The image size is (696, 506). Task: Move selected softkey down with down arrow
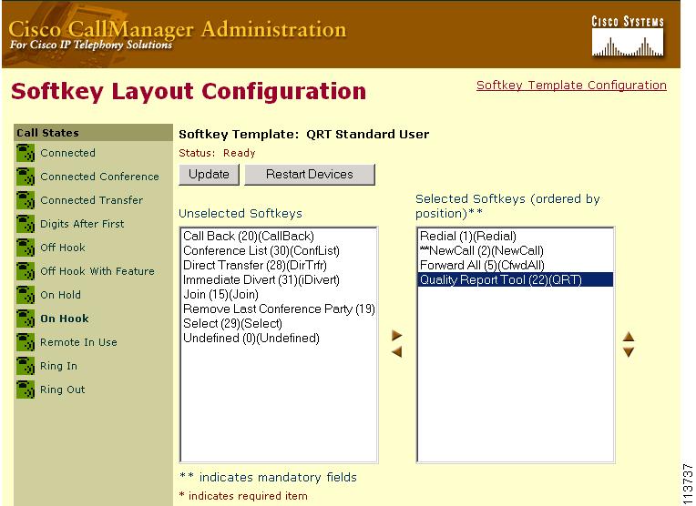pos(629,352)
